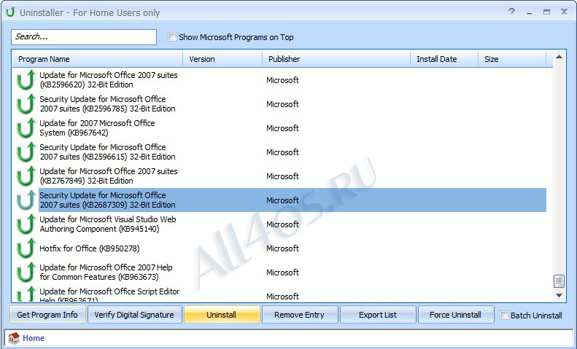Click the Search input field
Image resolution: width=577 pixels, height=349 pixels.
84,37
